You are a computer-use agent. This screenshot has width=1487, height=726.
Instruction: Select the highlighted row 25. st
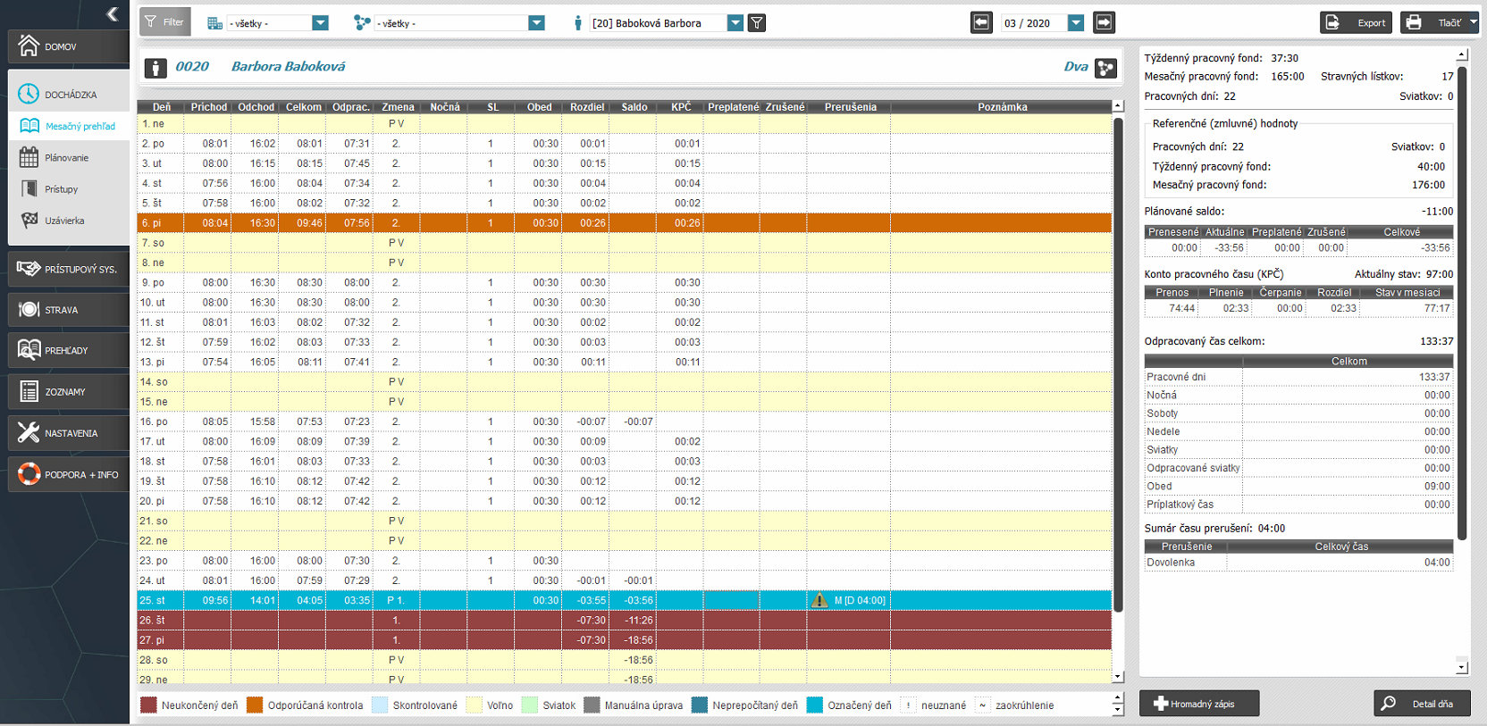click(624, 600)
